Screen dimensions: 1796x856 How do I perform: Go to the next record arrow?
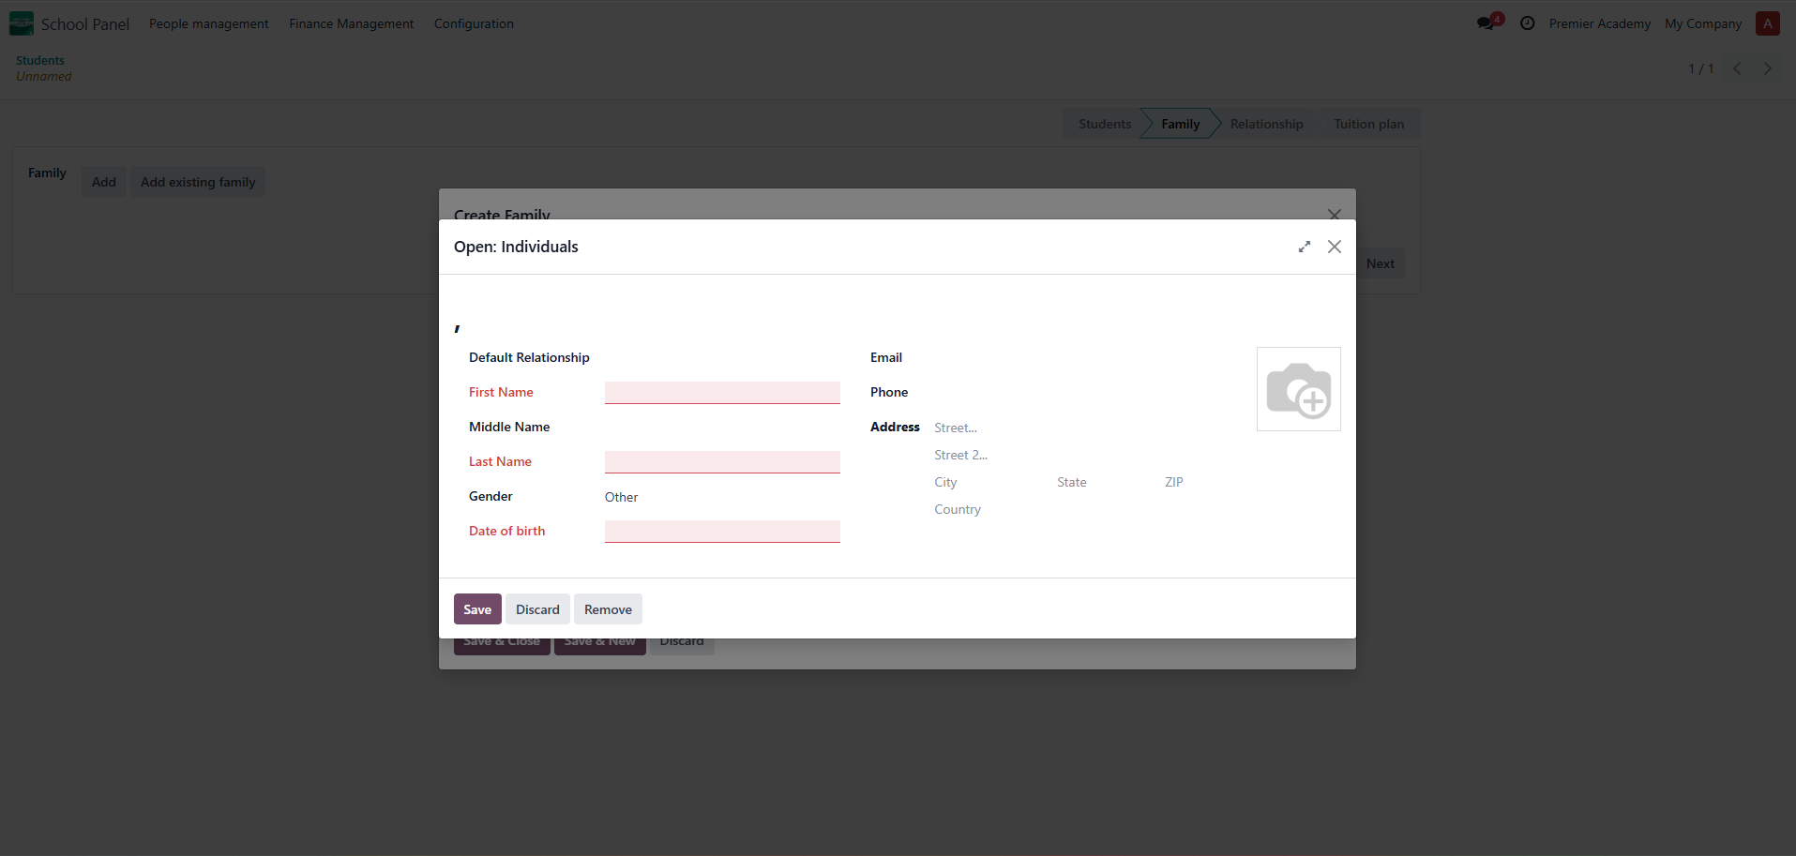[x=1767, y=68]
